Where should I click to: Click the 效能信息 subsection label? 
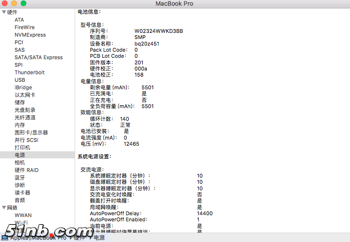coord(92,112)
